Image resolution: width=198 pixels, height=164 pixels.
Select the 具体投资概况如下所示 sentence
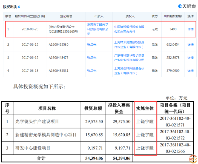pyautogui.click(x=39, y=87)
